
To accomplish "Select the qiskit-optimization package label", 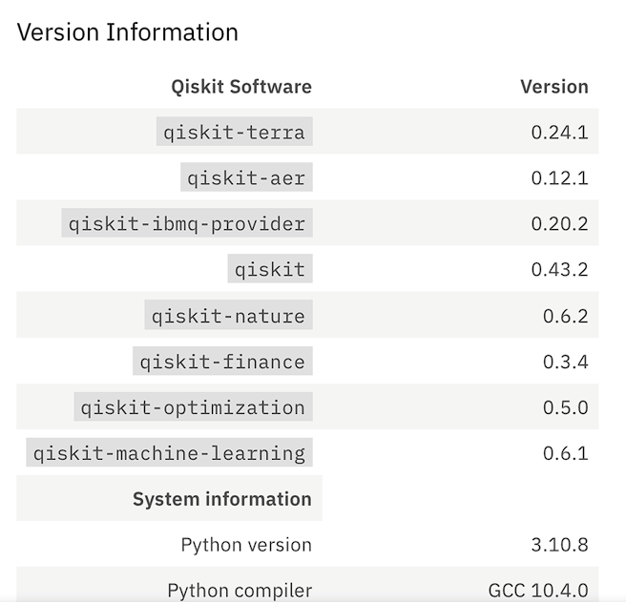I will point(193,407).
